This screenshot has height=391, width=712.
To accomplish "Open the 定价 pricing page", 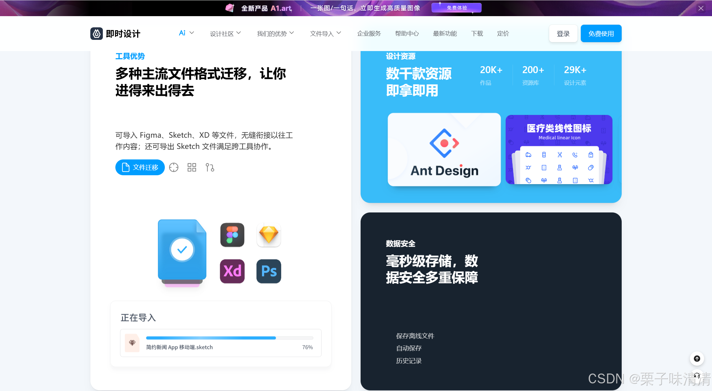I will pos(503,34).
